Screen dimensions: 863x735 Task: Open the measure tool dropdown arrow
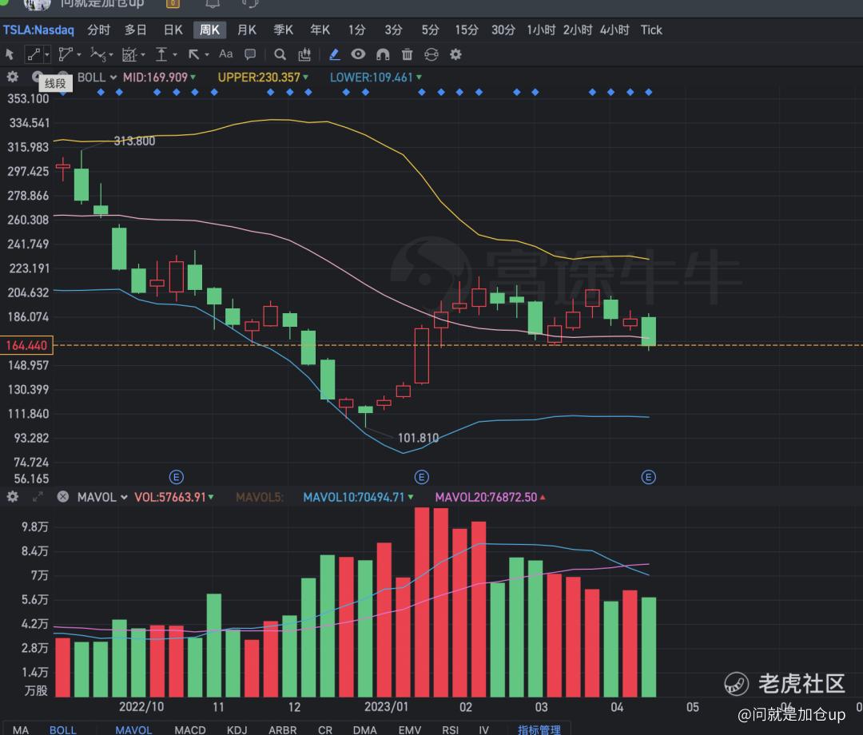[175, 54]
